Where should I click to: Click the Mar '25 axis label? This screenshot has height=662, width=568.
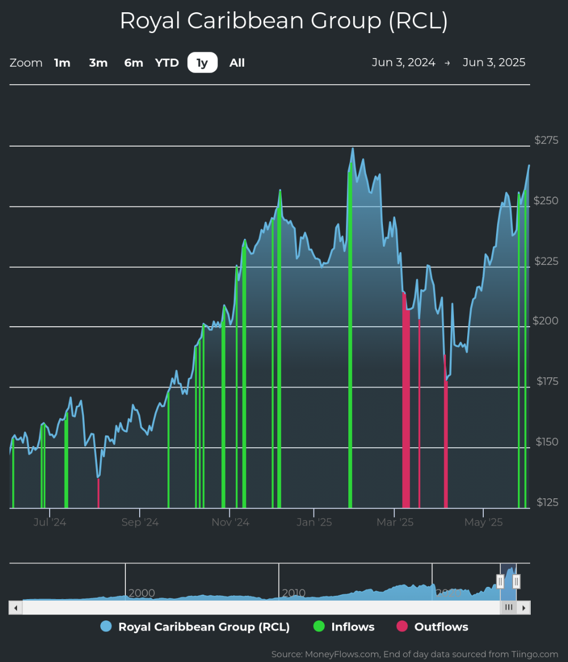(x=395, y=522)
